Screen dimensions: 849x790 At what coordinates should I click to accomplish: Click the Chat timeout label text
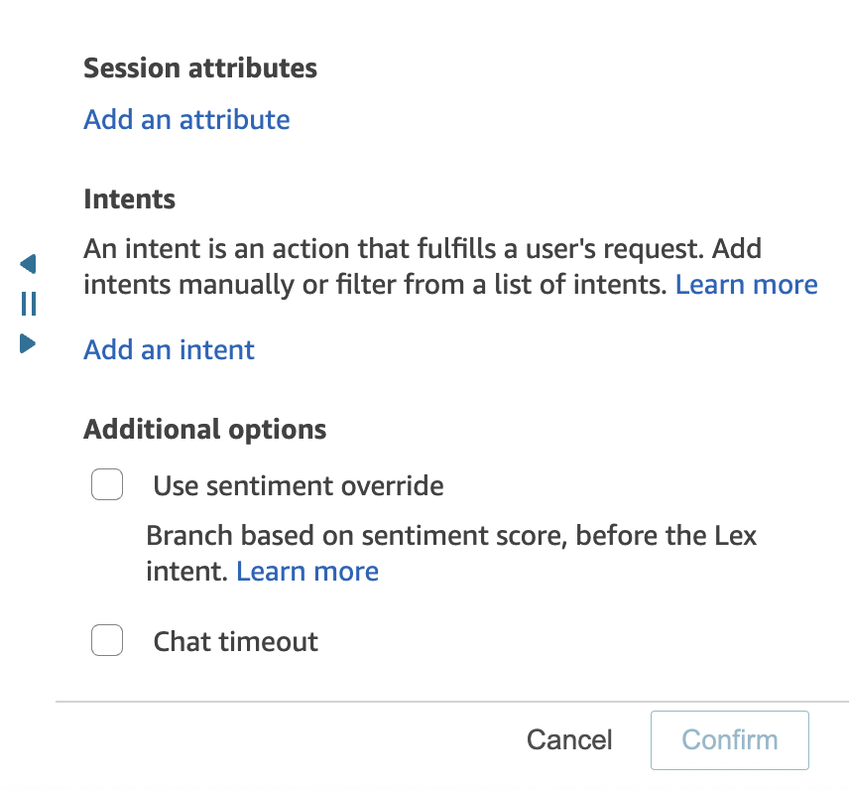pyautogui.click(x=235, y=641)
